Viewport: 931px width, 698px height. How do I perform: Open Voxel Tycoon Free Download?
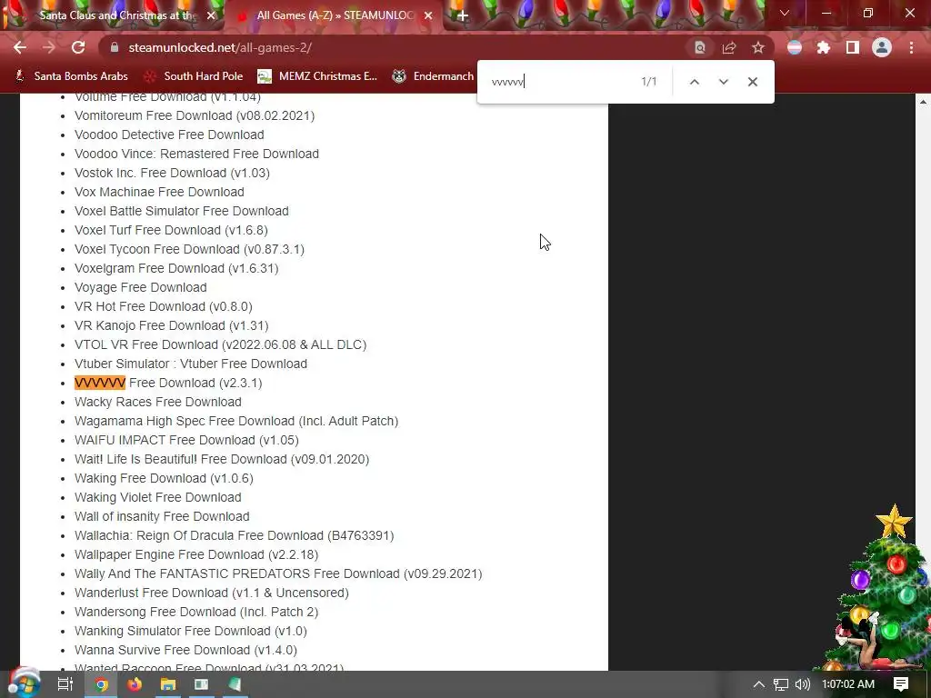pos(189,249)
